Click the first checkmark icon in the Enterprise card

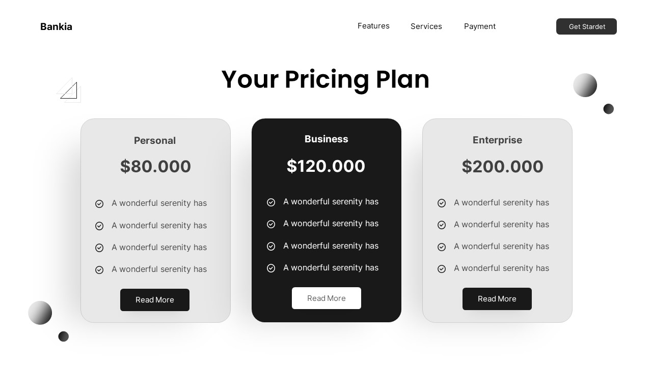(x=442, y=203)
